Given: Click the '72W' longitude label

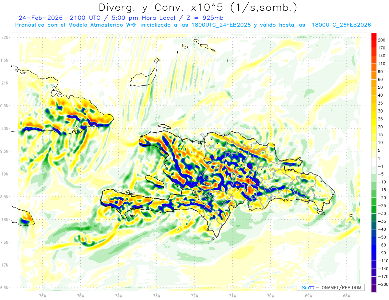Looking at the screenshot, I should coord(194,295).
